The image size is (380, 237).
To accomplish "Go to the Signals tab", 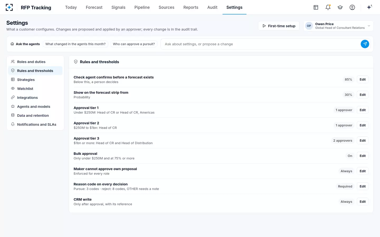I will click(118, 7).
